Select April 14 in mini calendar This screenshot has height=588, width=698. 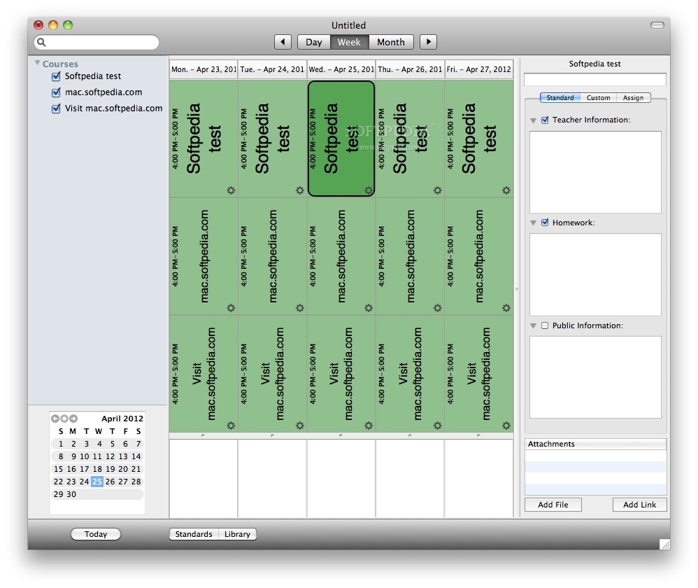click(136, 456)
